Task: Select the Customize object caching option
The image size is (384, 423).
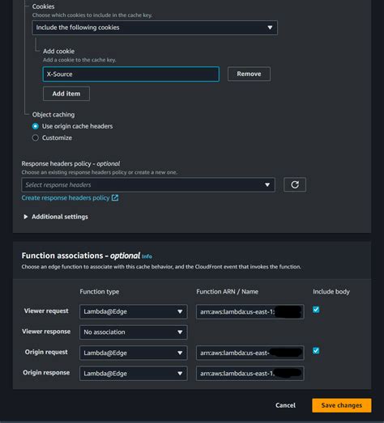Action: (36, 137)
